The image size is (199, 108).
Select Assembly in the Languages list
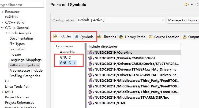[67, 52]
